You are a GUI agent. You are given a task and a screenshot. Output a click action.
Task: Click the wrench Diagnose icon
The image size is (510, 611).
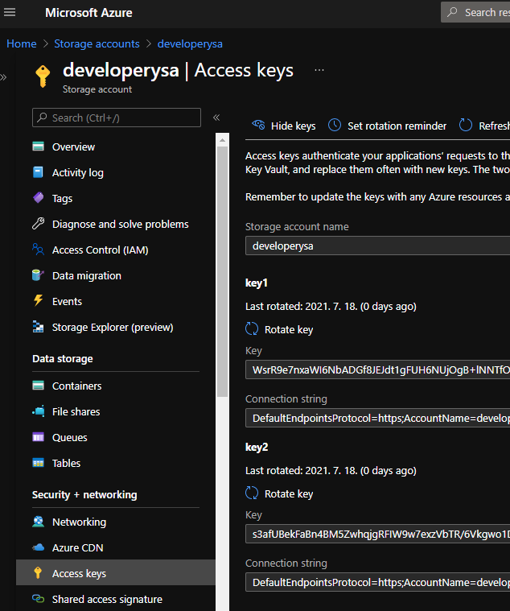[x=38, y=224]
